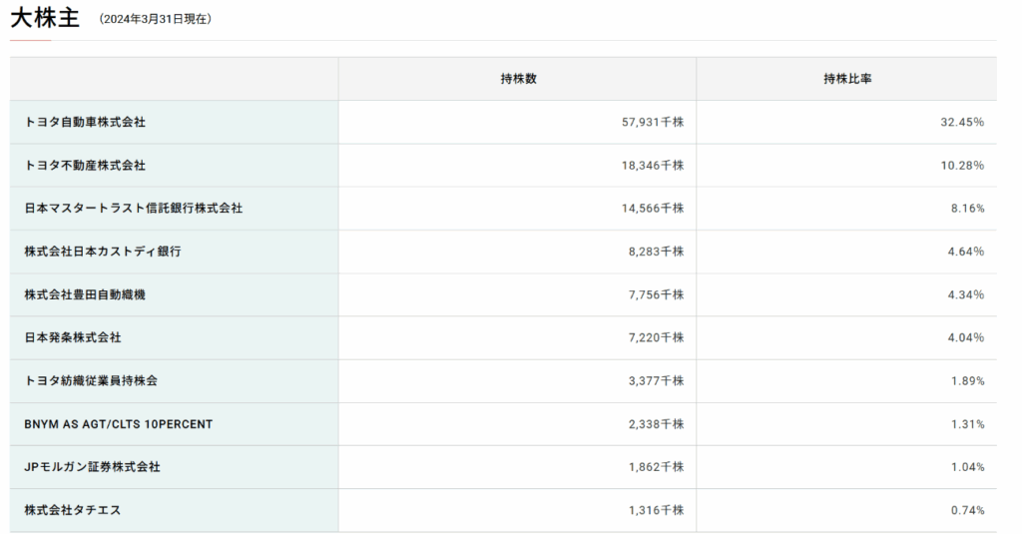Image resolution: width=1022 pixels, height=534 pixels.
Task: Click the トヨタ不動産株式会社 row label
Action: [85, 165]
